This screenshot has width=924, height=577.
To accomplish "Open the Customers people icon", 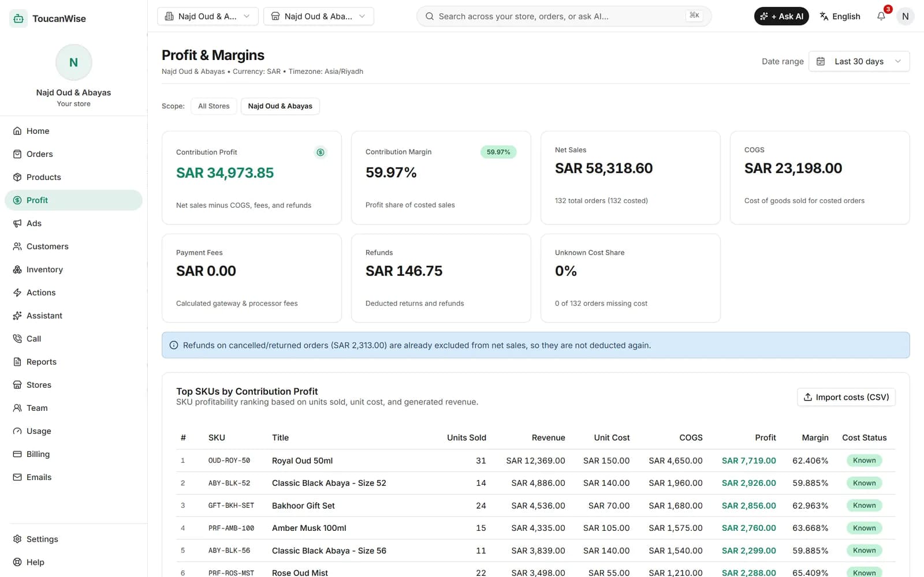I will tap(17, 246).
